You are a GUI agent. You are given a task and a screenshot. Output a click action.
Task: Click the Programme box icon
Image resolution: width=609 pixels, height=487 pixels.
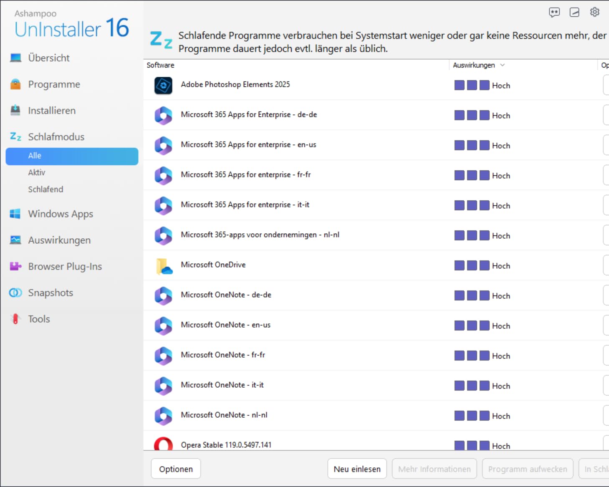pos(15,84)
